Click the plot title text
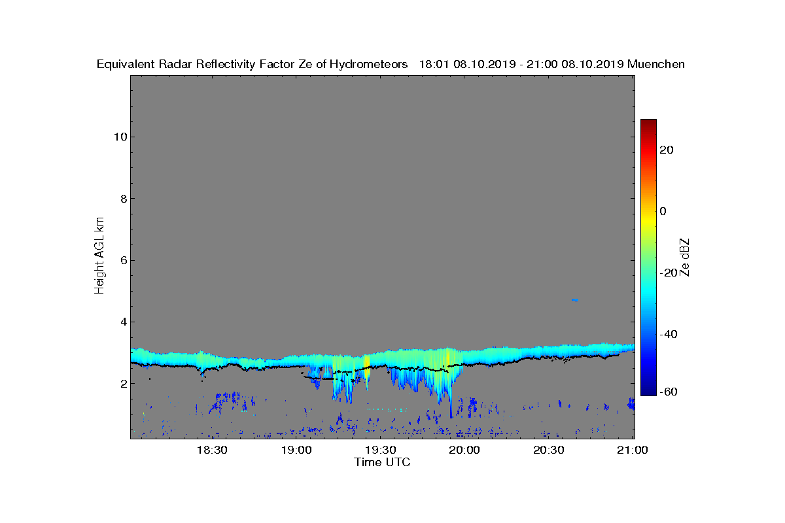 [x=391, y=64]
